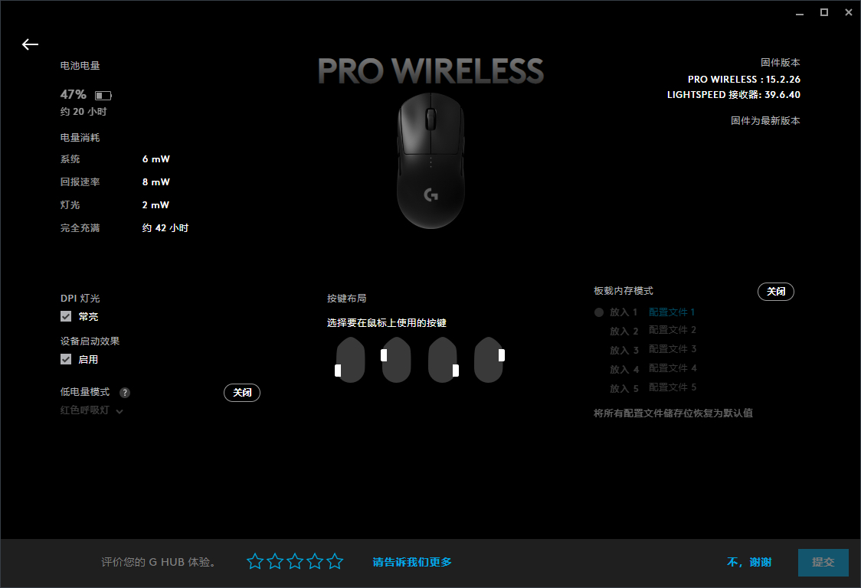
Task: Open the low battery mode help question mark
Action: coord(125,393)
